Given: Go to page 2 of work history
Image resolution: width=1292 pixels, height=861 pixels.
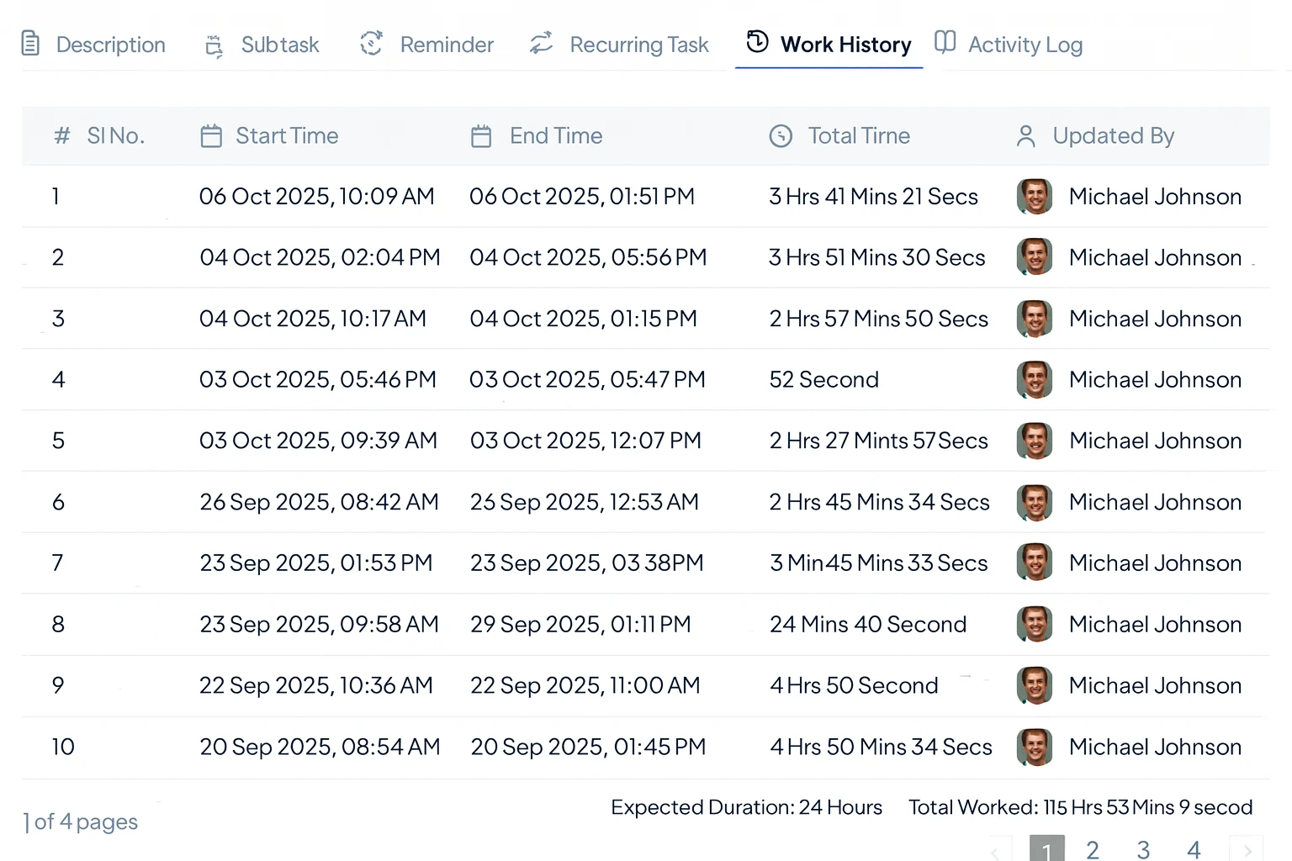Looking at the screenshot, I should [1093, 849].
